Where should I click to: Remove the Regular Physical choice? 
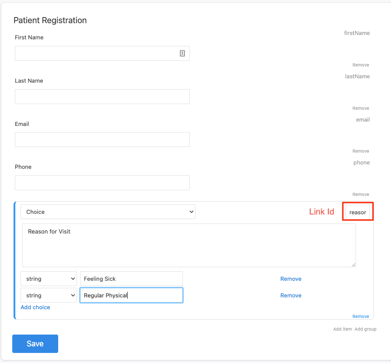pos(291,295)
